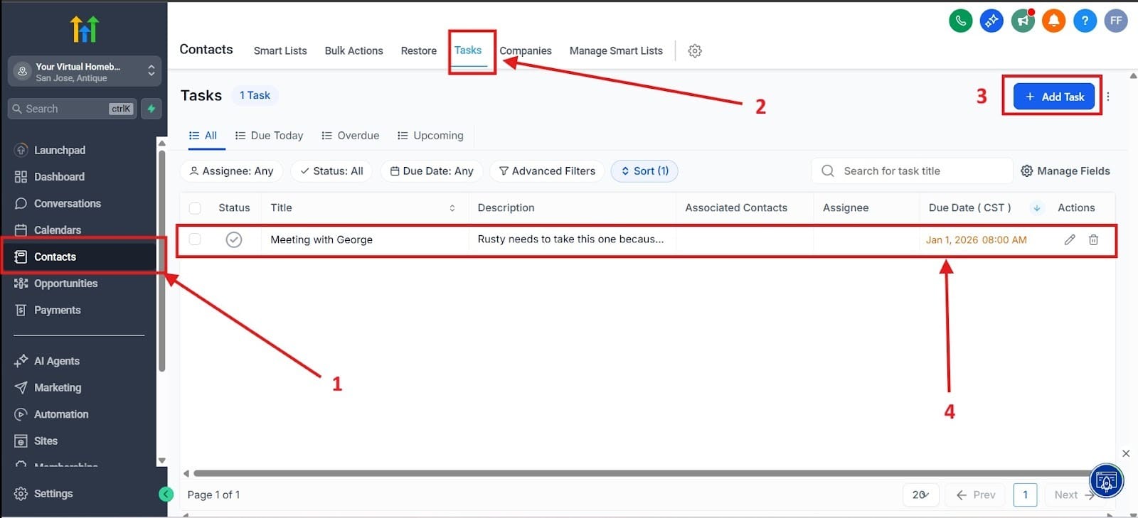Focus the sidebar Search box
Screen dimensions: 1138x518
click(x=73, y=109)
